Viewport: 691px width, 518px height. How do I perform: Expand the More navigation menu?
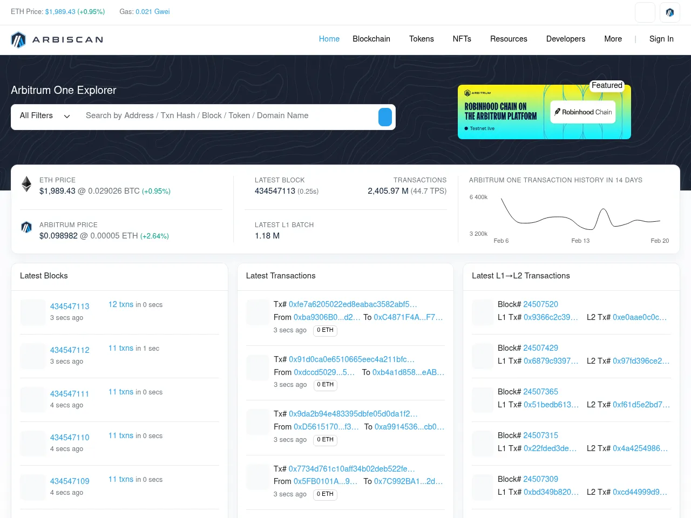pos(613,39)
